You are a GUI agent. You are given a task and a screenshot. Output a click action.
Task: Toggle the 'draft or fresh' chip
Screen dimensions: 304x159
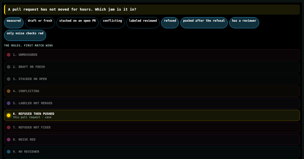(40, 23)
